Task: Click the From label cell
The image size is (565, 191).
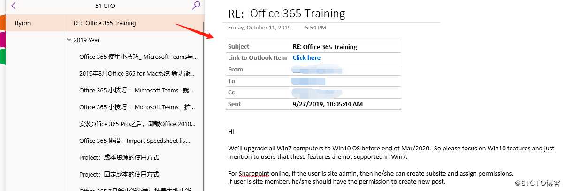Action: (x=258, y=70)
